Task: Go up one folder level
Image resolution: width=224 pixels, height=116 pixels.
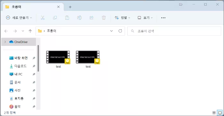Action: pyautogui.click(x=30, y=31)
